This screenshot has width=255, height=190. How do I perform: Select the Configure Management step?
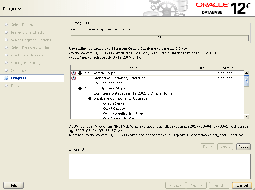point(31,63)
